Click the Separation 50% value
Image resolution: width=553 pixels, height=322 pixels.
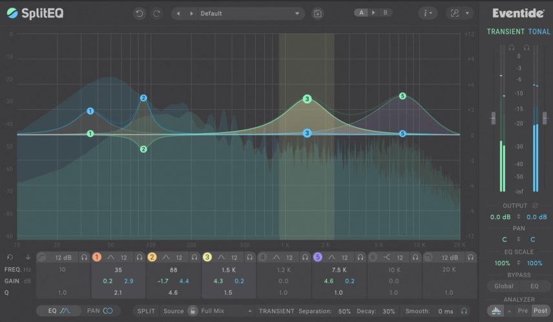[x=344, y=312]
